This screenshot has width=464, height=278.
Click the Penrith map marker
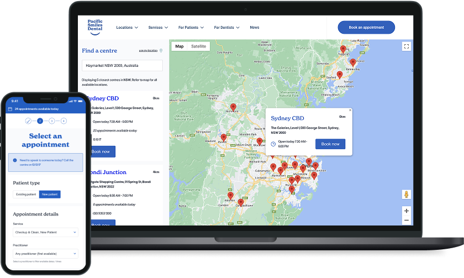(x=224, y=138)
